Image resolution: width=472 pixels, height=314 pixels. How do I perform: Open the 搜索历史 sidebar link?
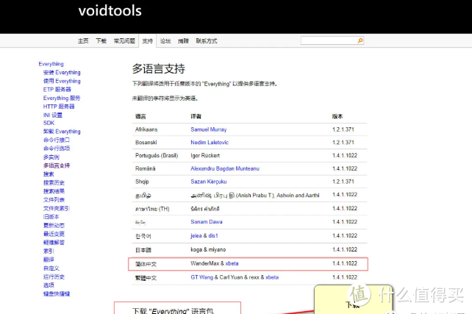coord(54,183)
